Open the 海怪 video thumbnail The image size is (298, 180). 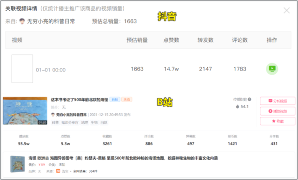click(25, 111)
